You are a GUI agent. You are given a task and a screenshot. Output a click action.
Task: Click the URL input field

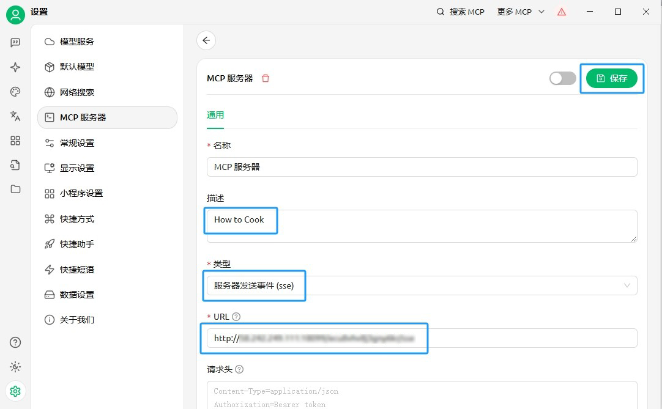(422, 338)
